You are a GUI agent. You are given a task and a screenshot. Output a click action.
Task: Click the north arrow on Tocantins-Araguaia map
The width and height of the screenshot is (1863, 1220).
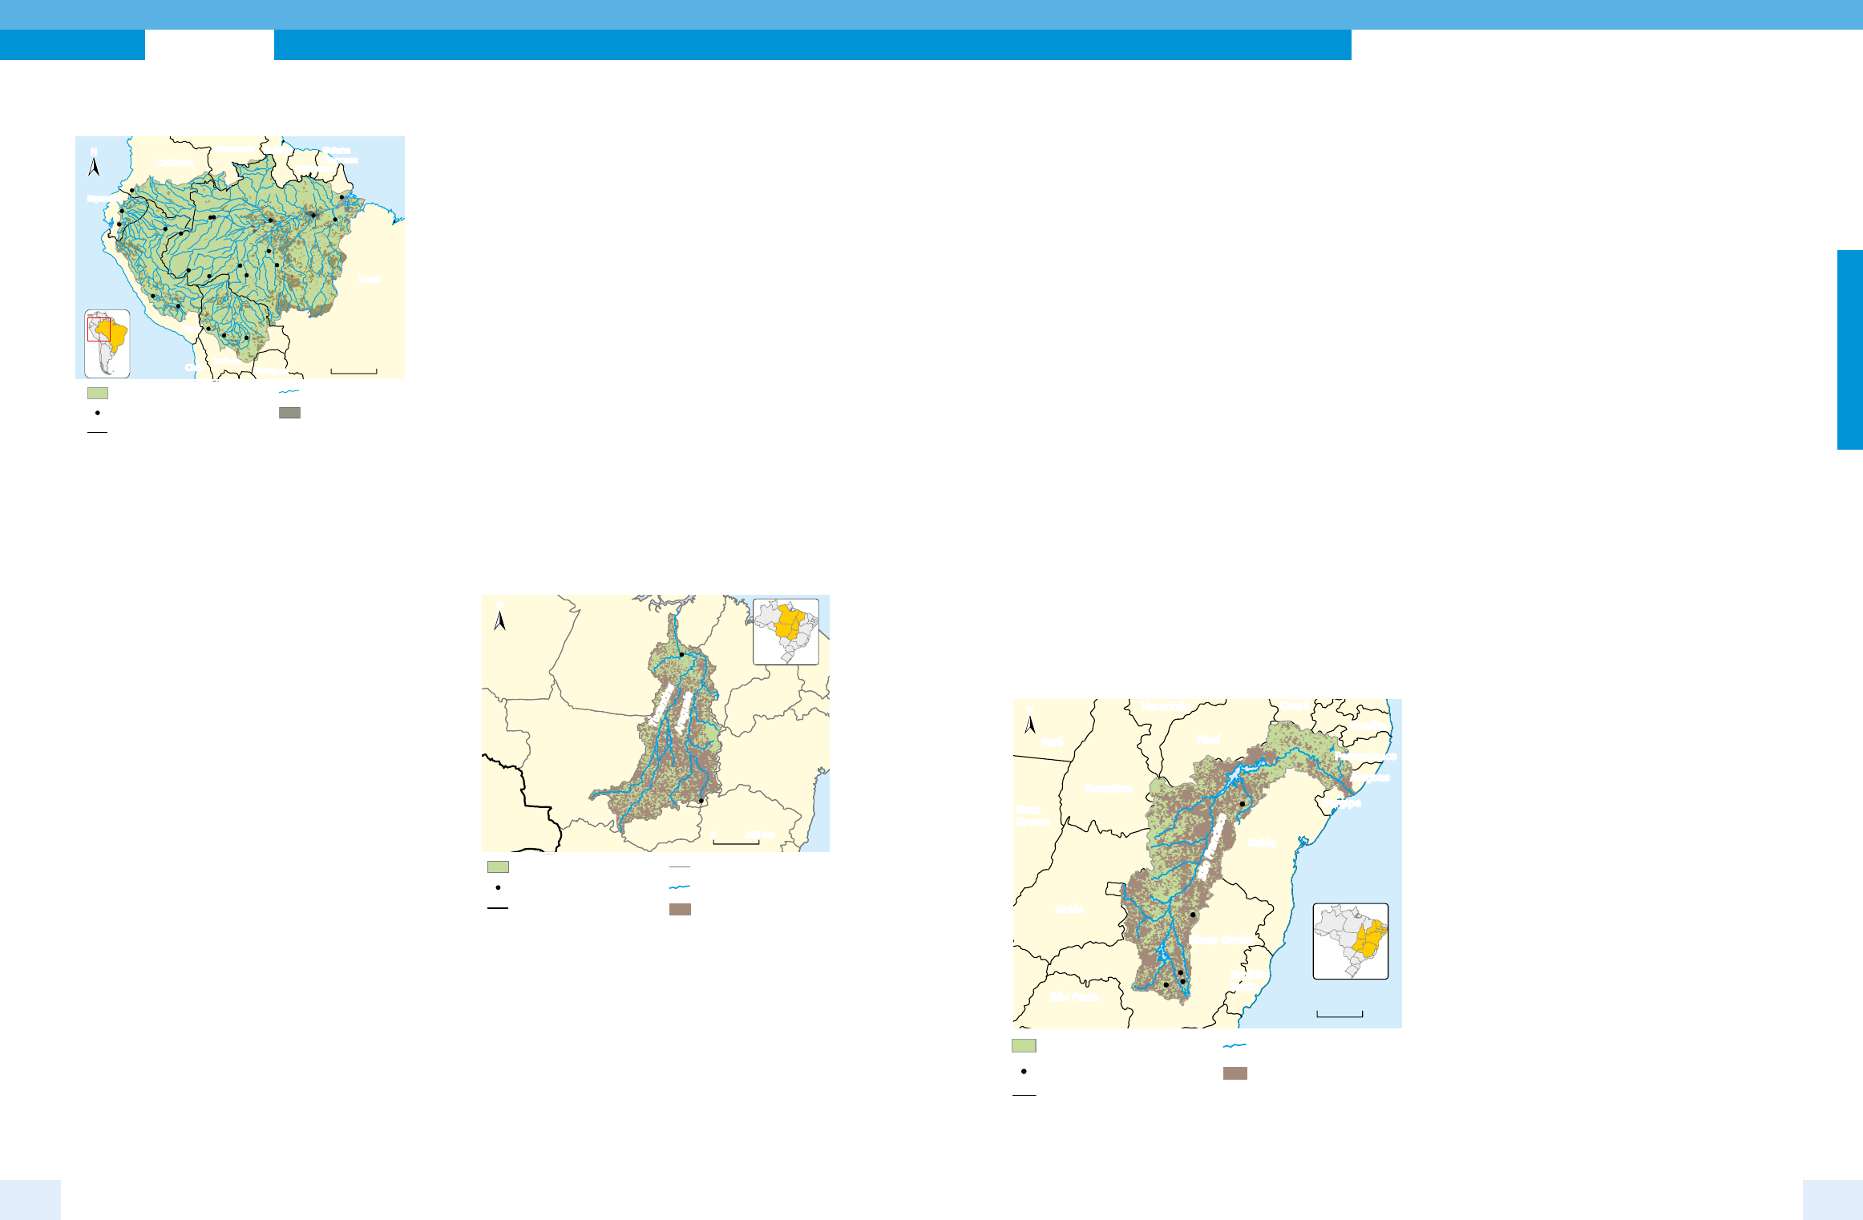500,620
